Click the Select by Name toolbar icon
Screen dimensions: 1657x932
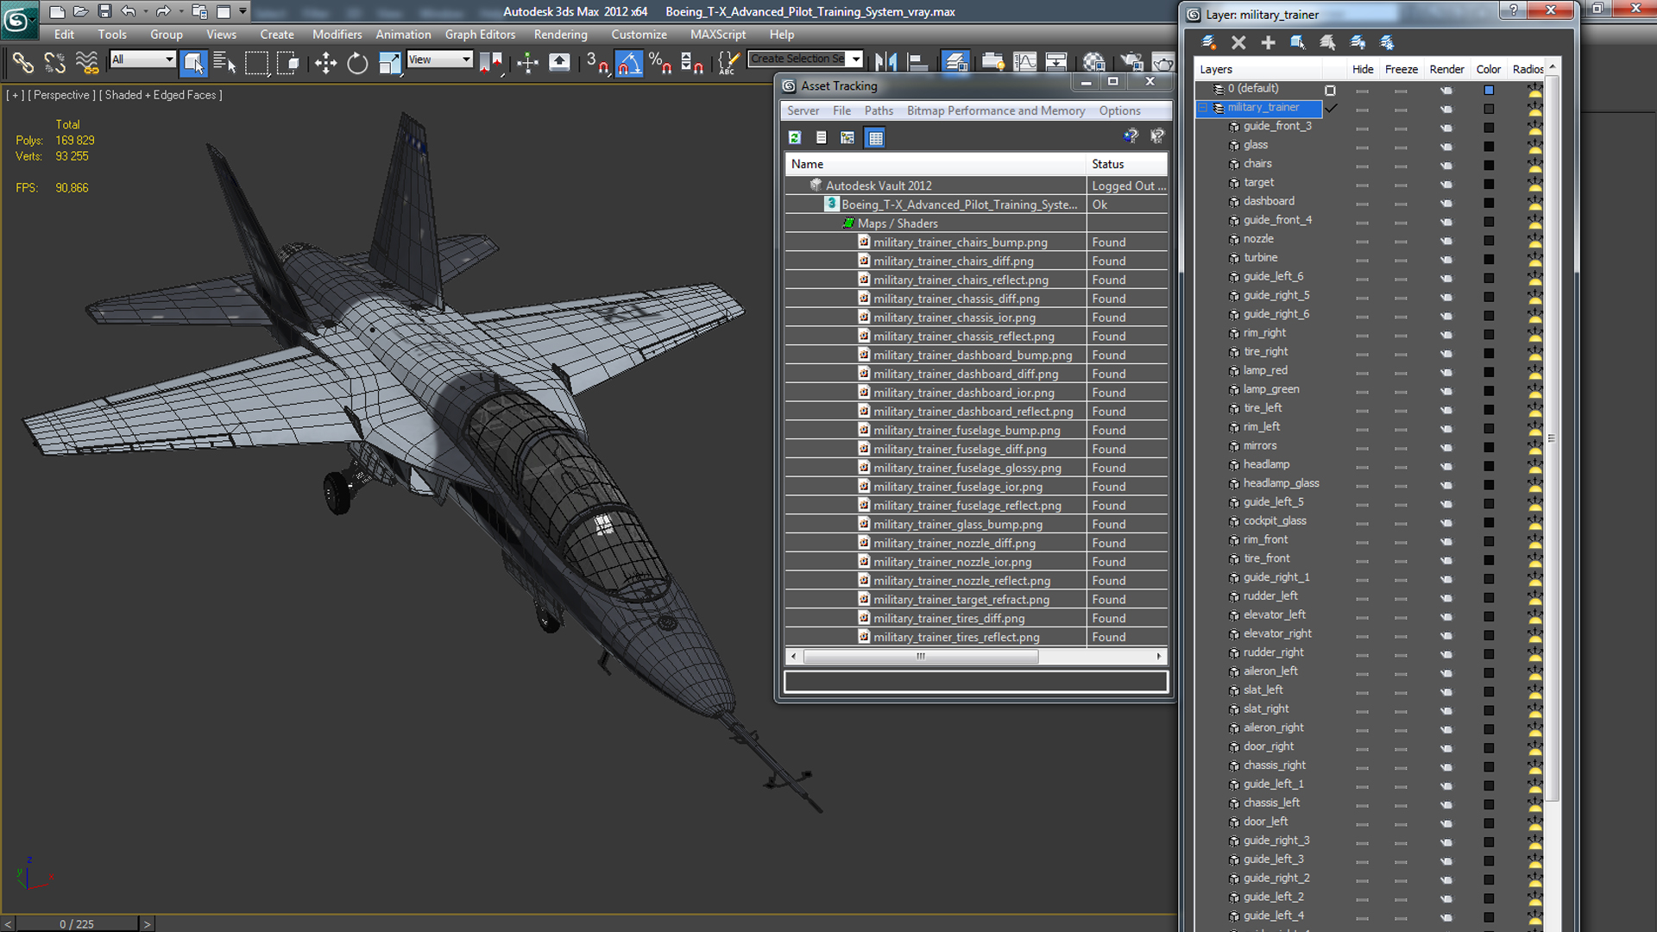pyautogui.click(x=224, y=62)
